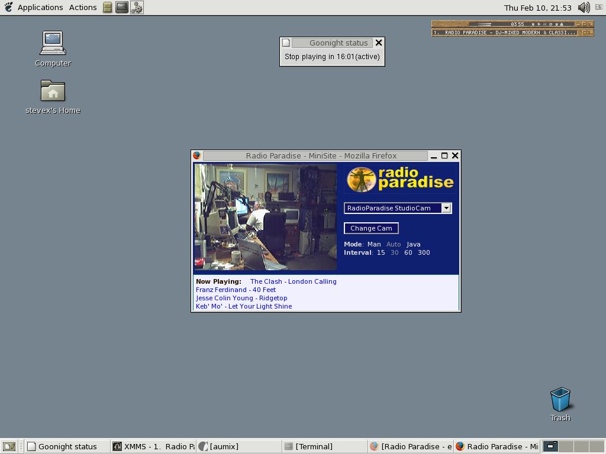The image size is (606, 454).
Task: Set cam mode to Auto
Action: (x=394, y=244)
